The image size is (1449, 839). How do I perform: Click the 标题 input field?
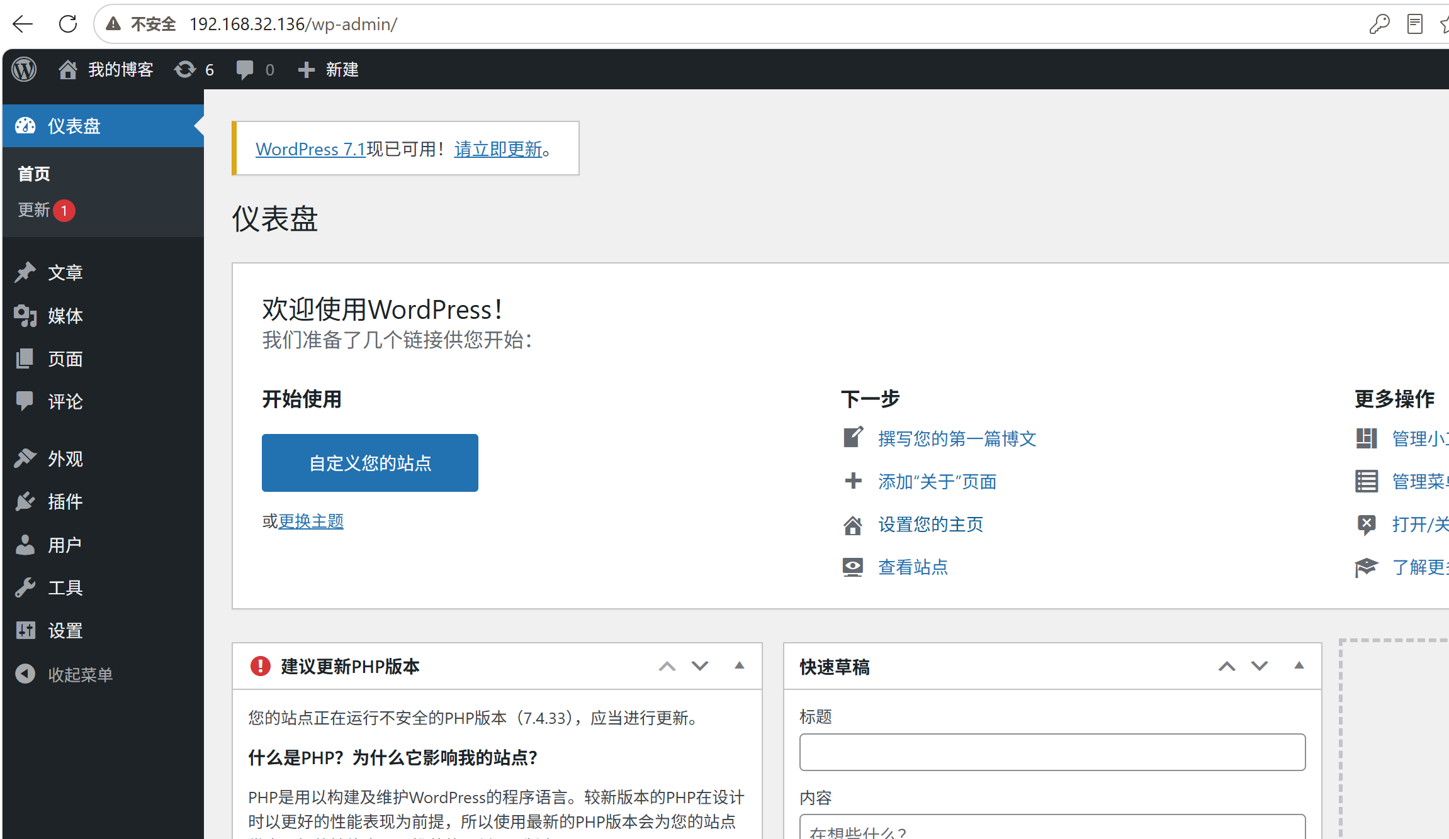pos(1052,752)
